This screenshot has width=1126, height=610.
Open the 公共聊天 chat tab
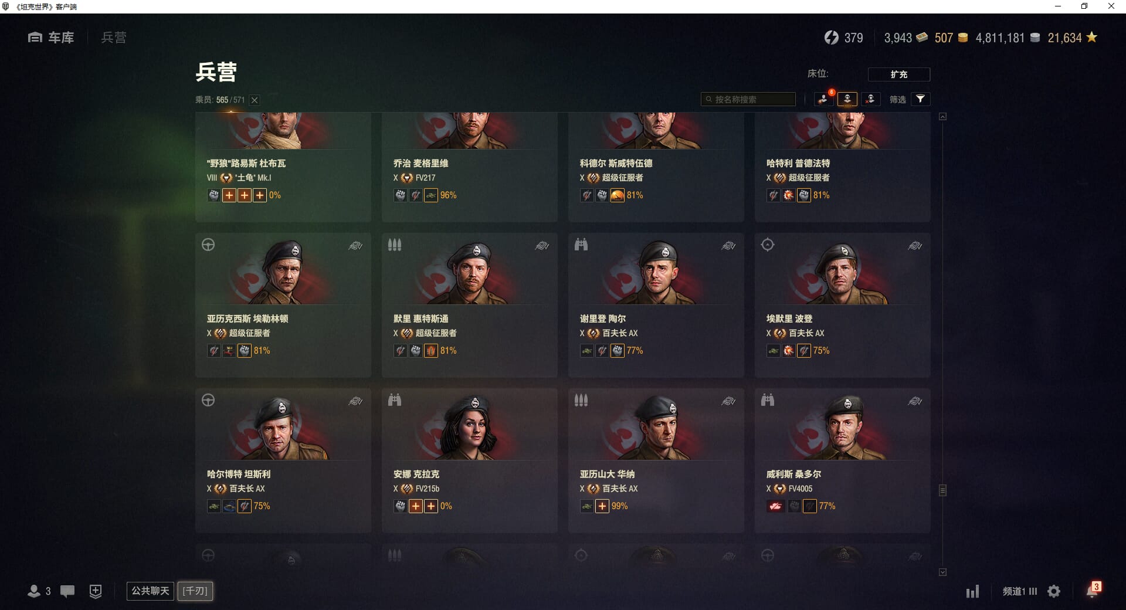(x=150, y=591)
